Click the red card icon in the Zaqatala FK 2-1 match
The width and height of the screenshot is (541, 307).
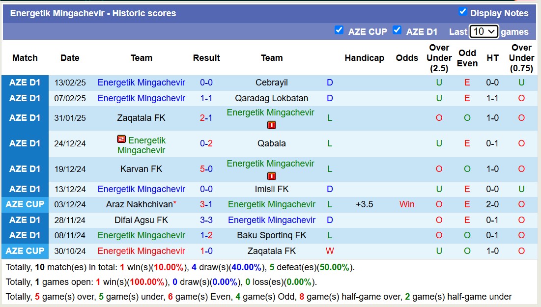coord(272,125)
